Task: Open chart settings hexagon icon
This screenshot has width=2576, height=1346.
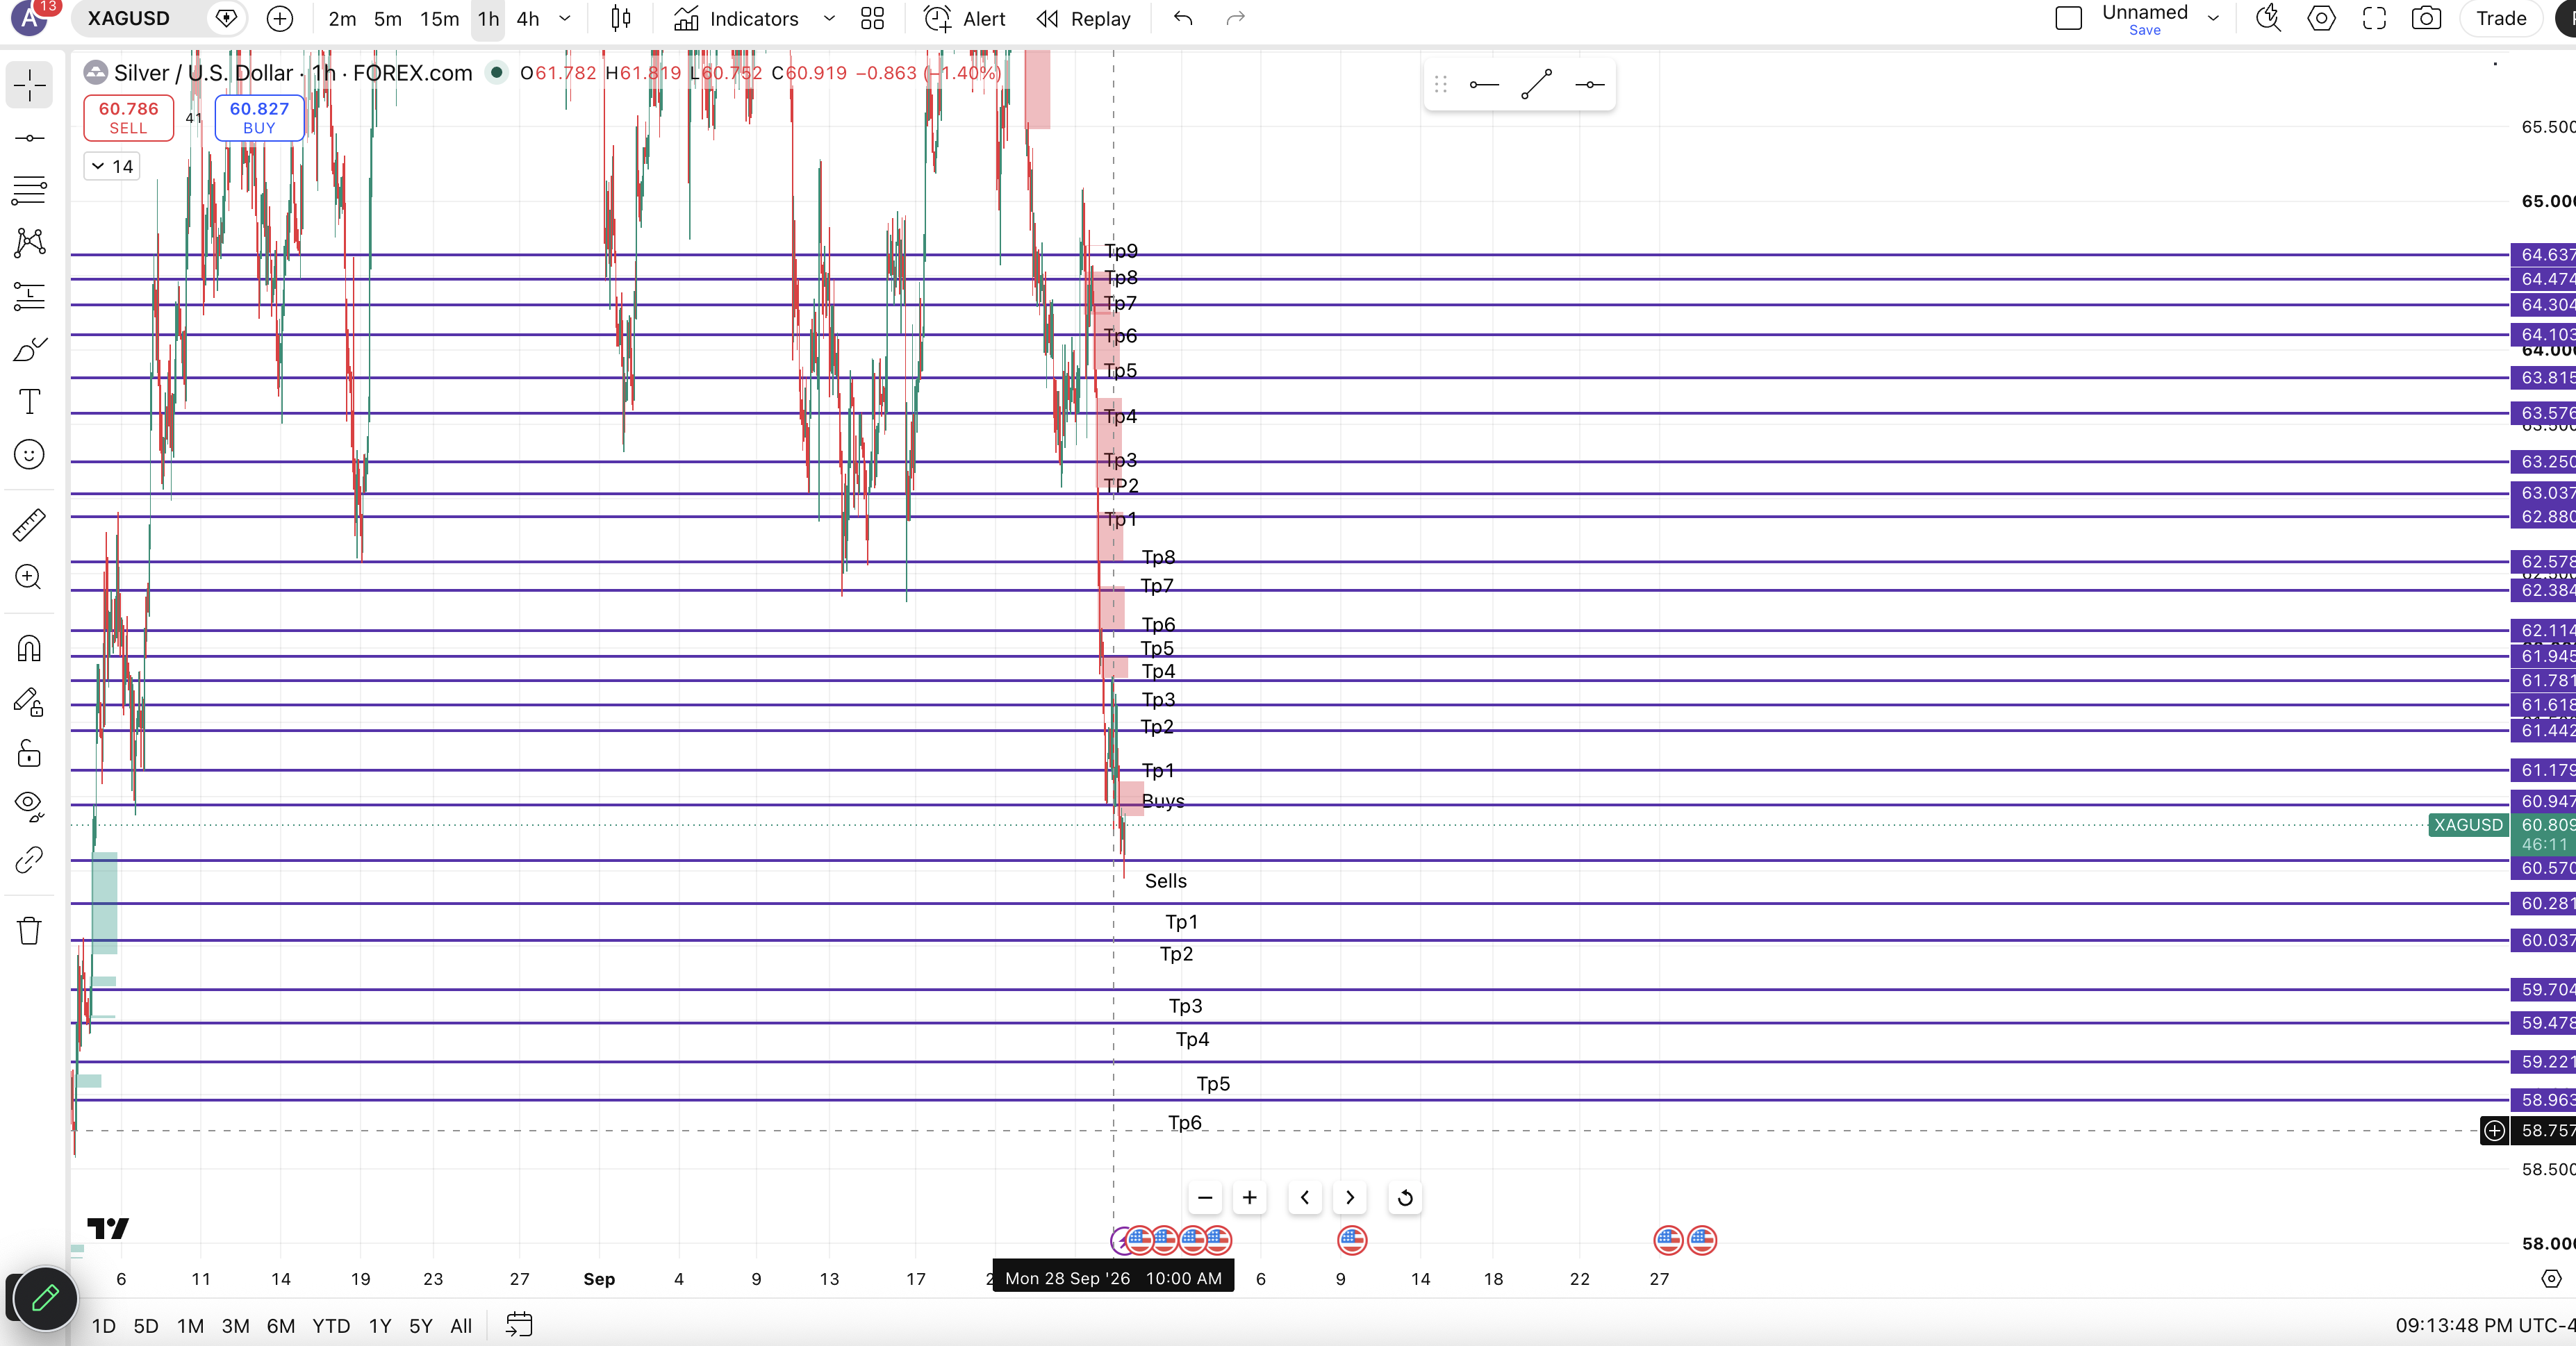Action: (x=2321, y=18)
